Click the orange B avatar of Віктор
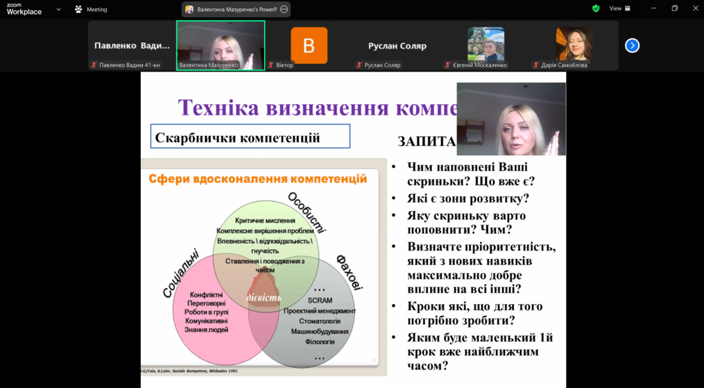This screenshot has width=704, height=388. [309, 45]
